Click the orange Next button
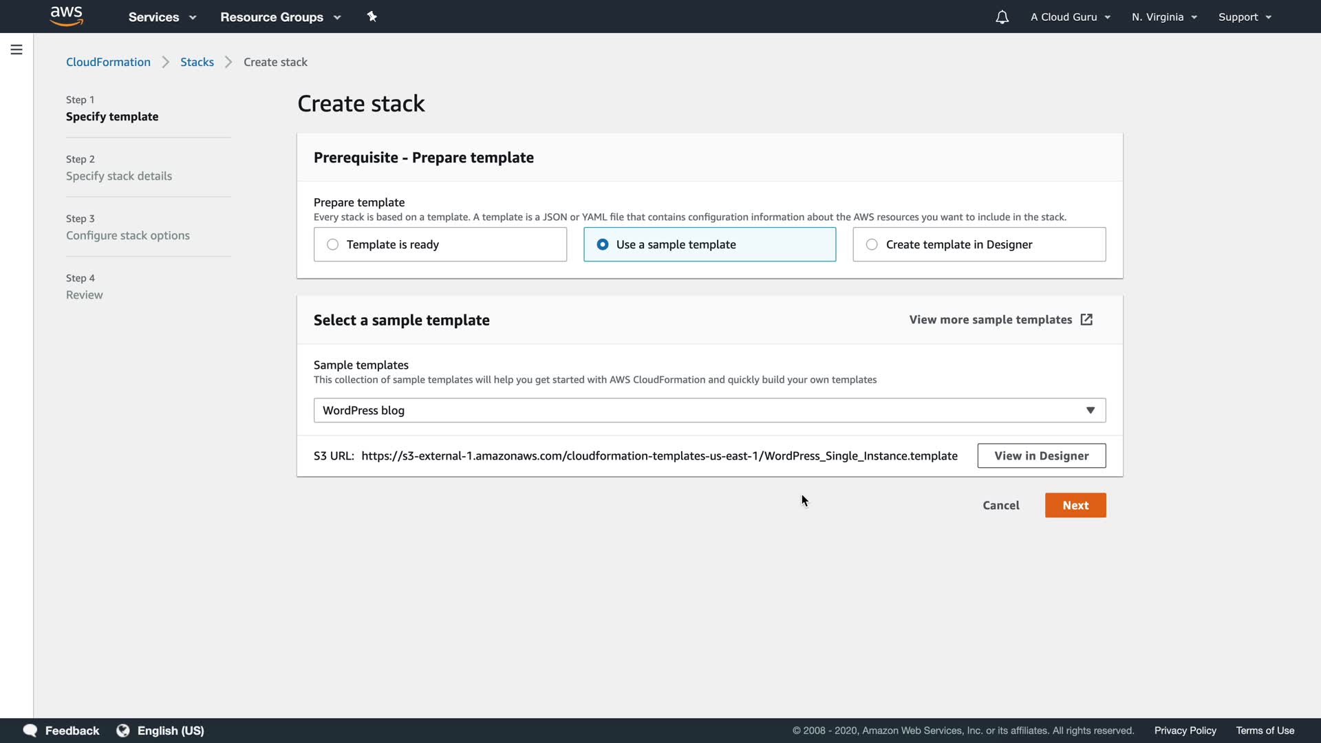This screenshot has width=1321, height=743. click(x=1075, y=506)
